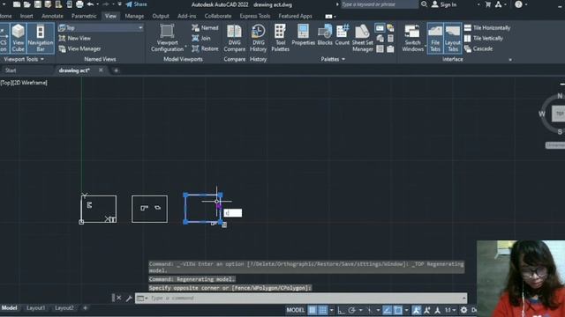The image size is (565, 317).
Task: Click New View in Named Views panel
Action: pos(74,38)
